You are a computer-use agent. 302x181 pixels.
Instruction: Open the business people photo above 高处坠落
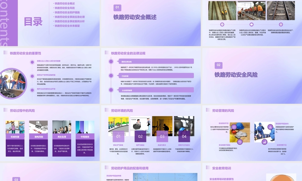[62, 127]
